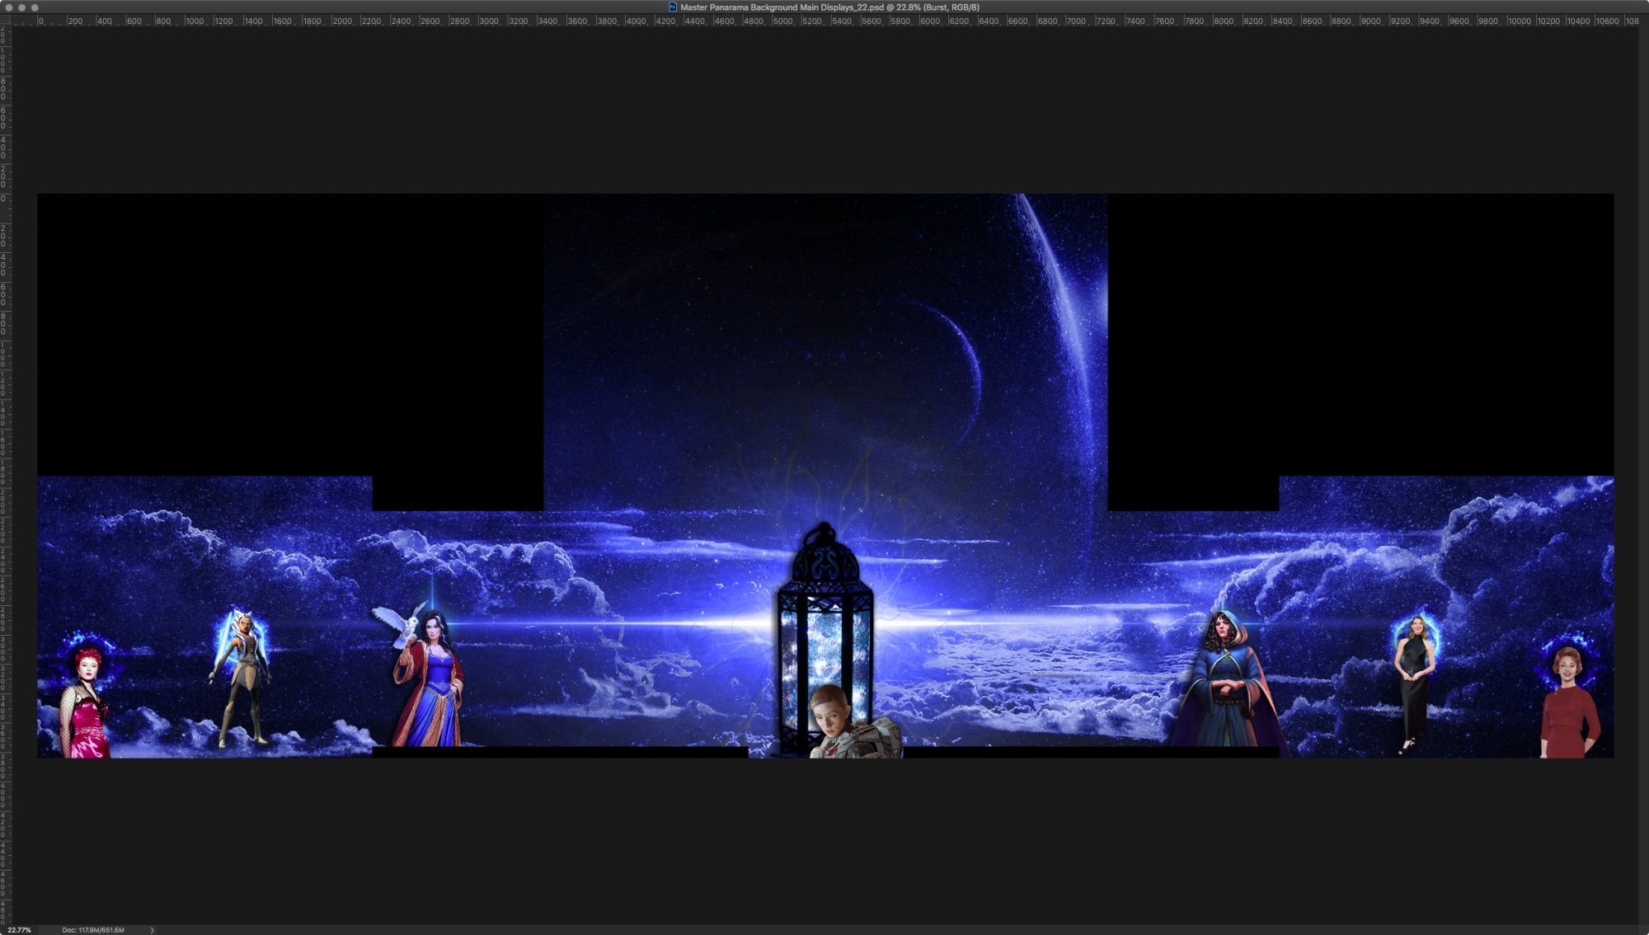Click the Doc size readout in status bar
The image size is (1649, 935).
pyautogui.click(x=93, y=930)
